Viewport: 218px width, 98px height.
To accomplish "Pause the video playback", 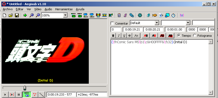I will (x=19, y=94).
